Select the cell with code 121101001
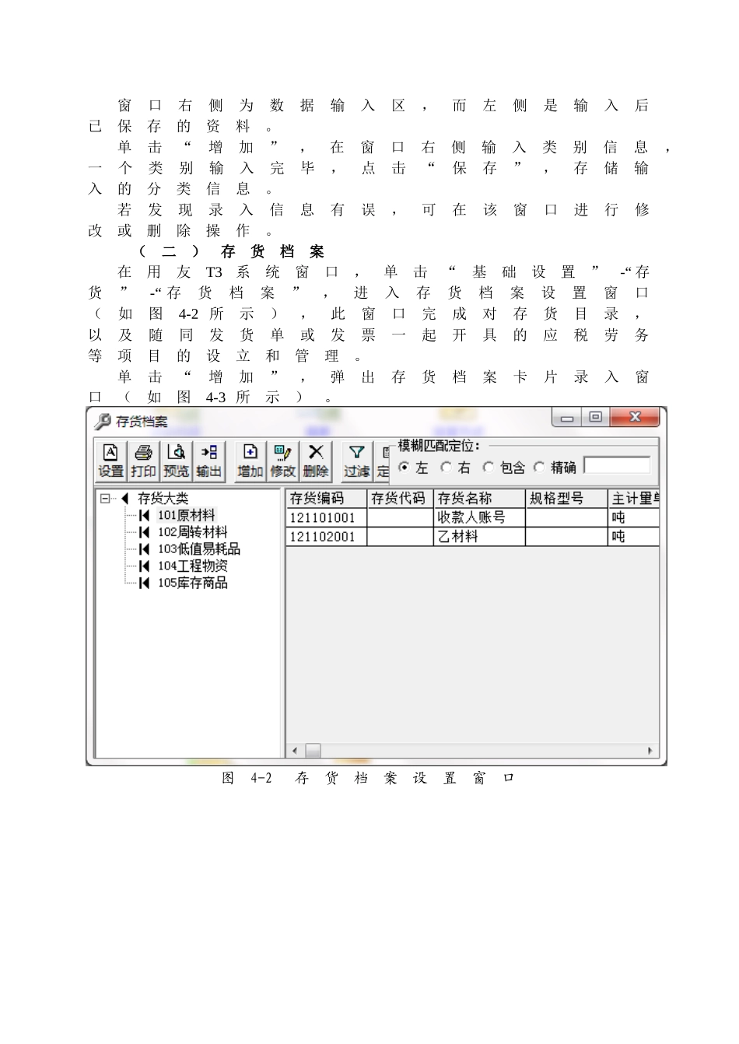This screenshot has height=1044, width=739. coord(327,517)
